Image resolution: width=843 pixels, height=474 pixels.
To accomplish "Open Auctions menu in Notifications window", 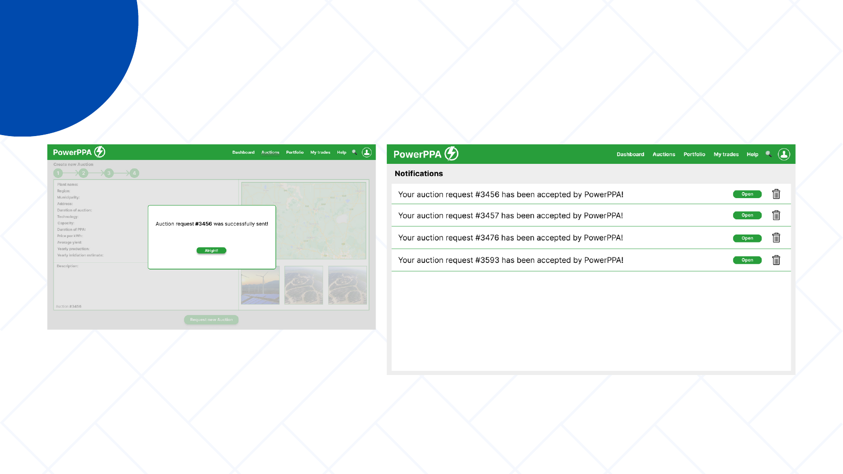I will pyautogui.click(x=663, y=154).
